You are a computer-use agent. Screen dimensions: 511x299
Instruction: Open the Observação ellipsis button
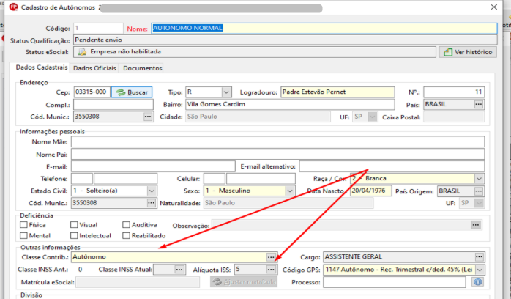click(x=476, y=225)
